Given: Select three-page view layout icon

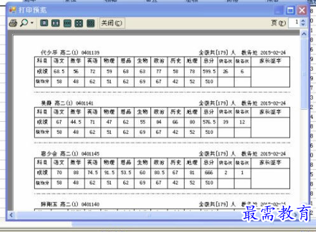Looking at the screenshot, I should click(67, 23).
